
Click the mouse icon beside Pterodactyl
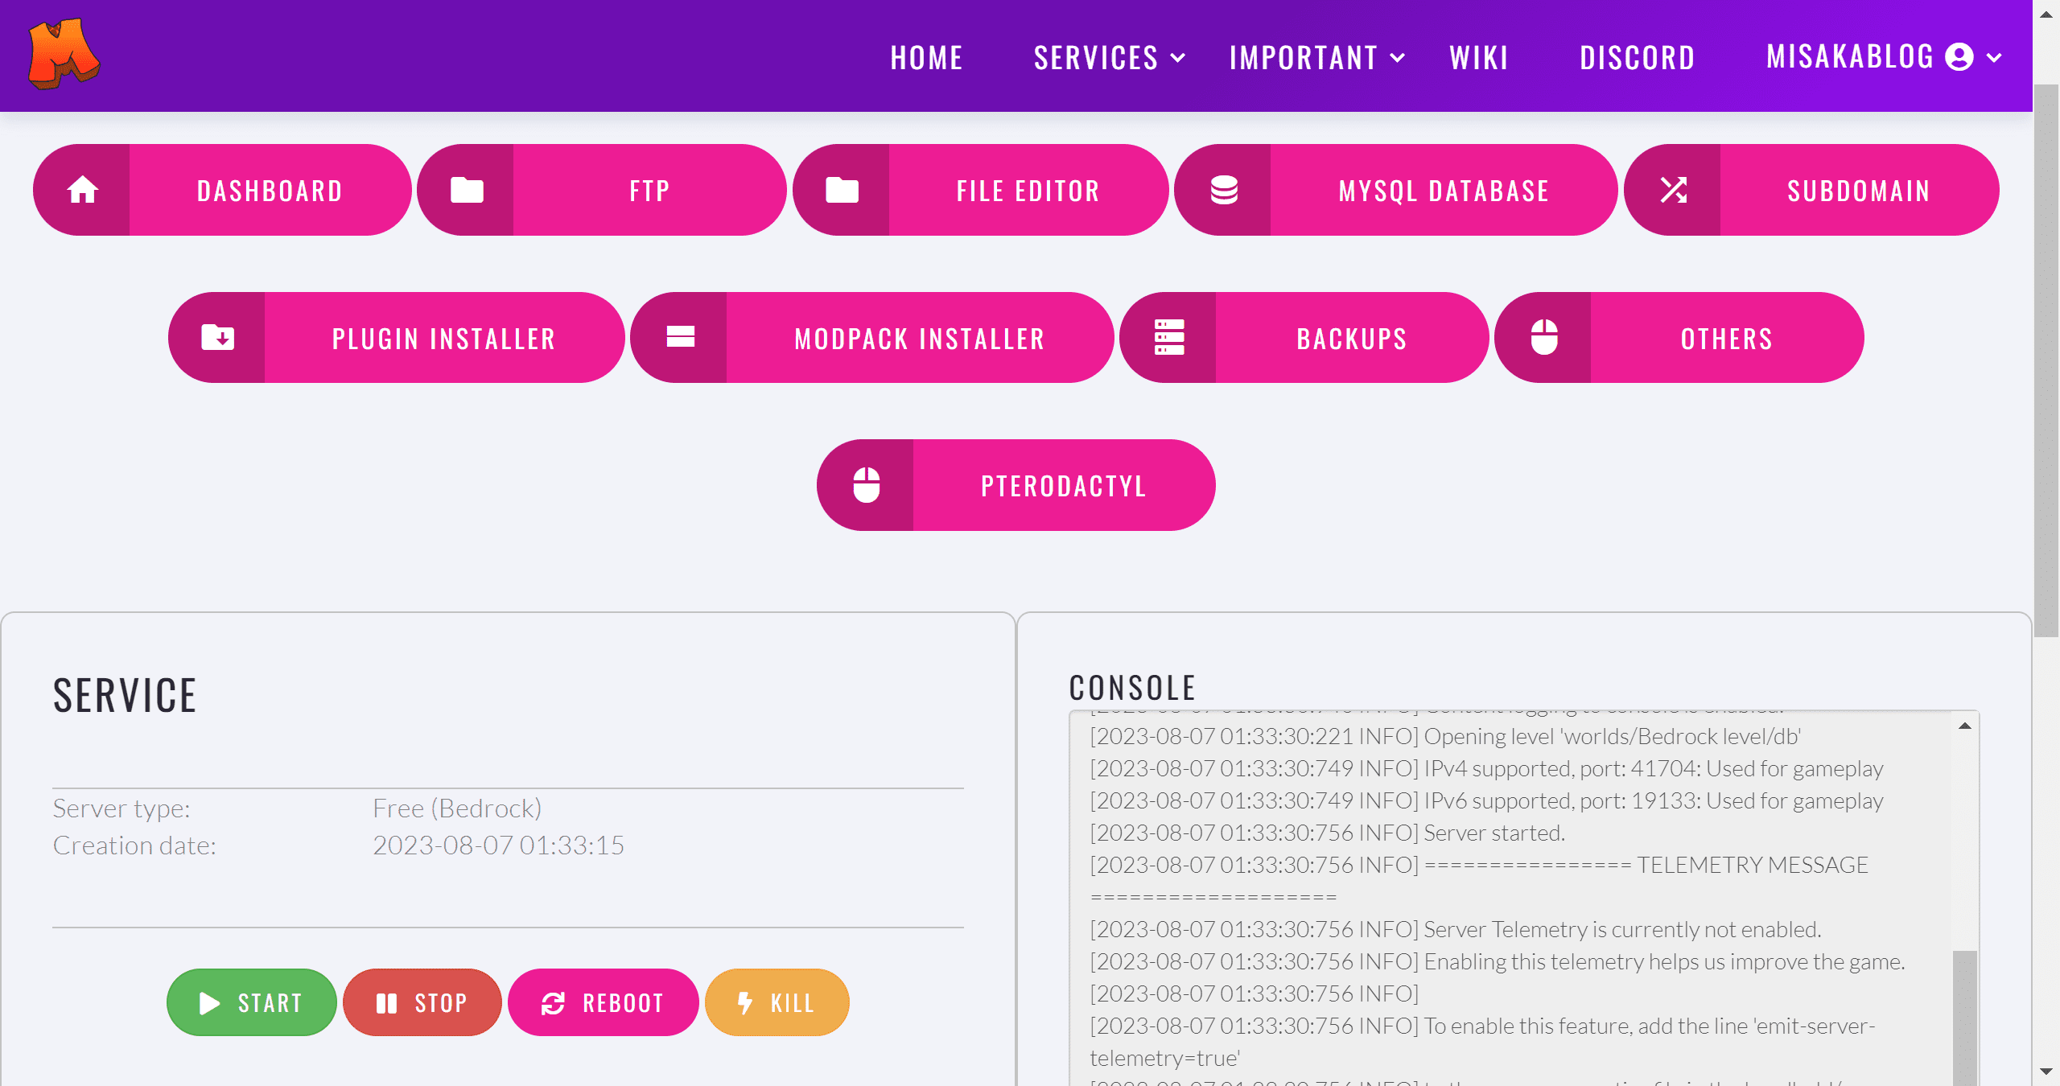click(x=866, y=485)
